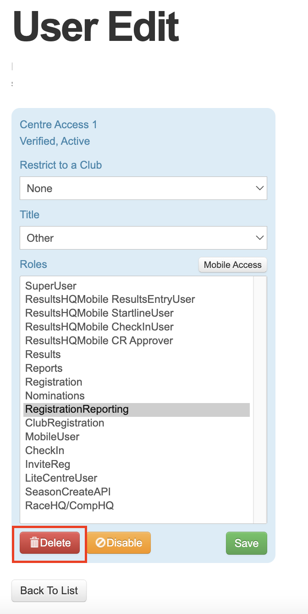Select ResultsHQMobile ResultsEntryUser role
This screenshot has height=614, width=308.
137,300
